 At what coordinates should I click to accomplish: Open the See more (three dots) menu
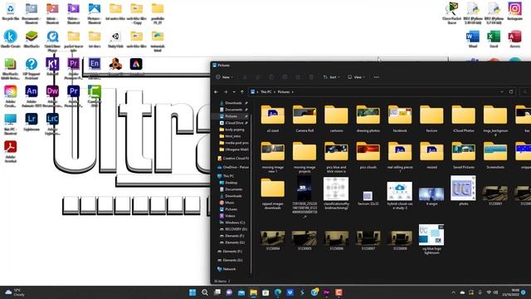[376, 77]
